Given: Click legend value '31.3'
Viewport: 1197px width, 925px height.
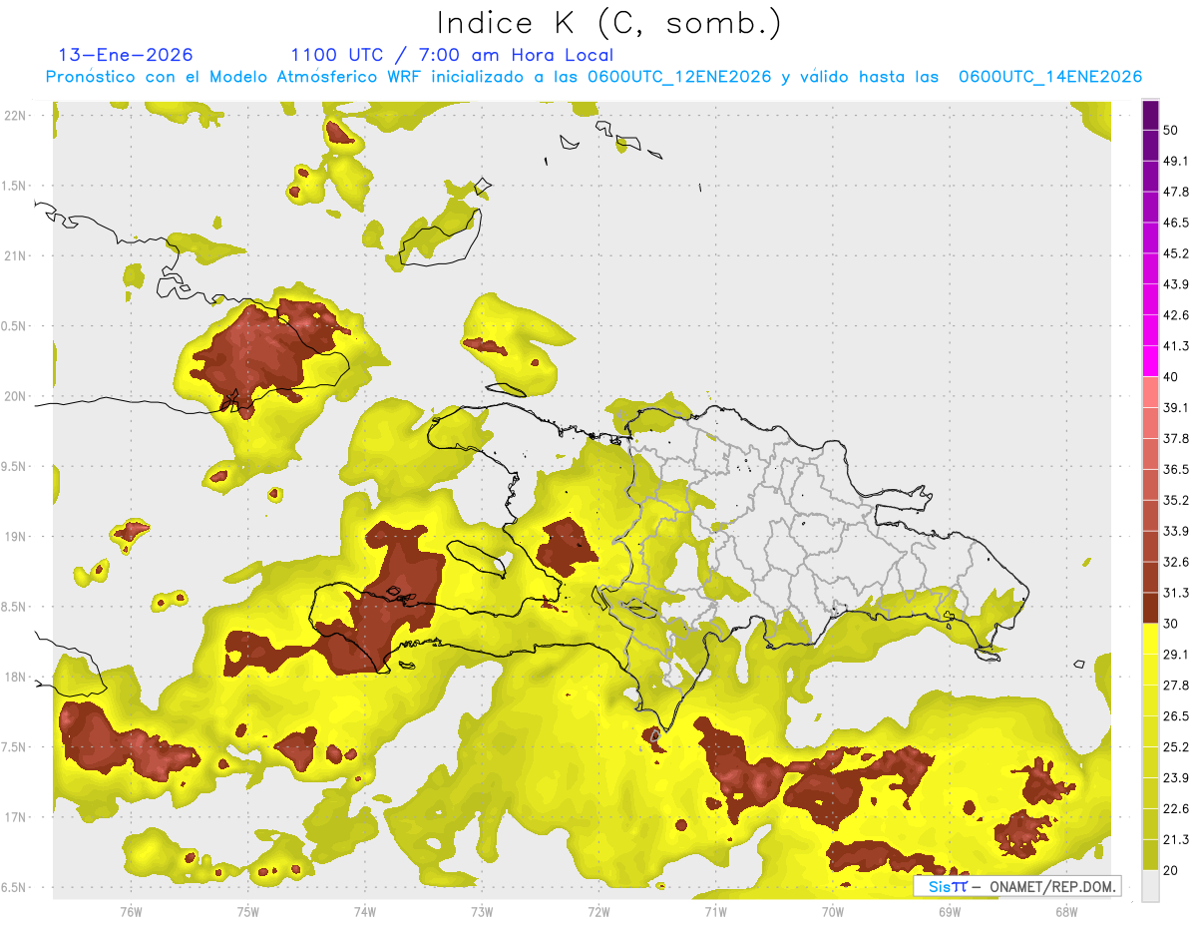Looking at the screenshot, I should tap(1175, 593).
